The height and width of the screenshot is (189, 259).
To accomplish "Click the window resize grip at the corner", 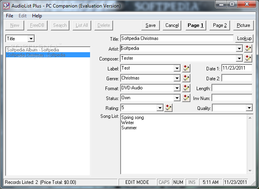I will pos(253,183).
